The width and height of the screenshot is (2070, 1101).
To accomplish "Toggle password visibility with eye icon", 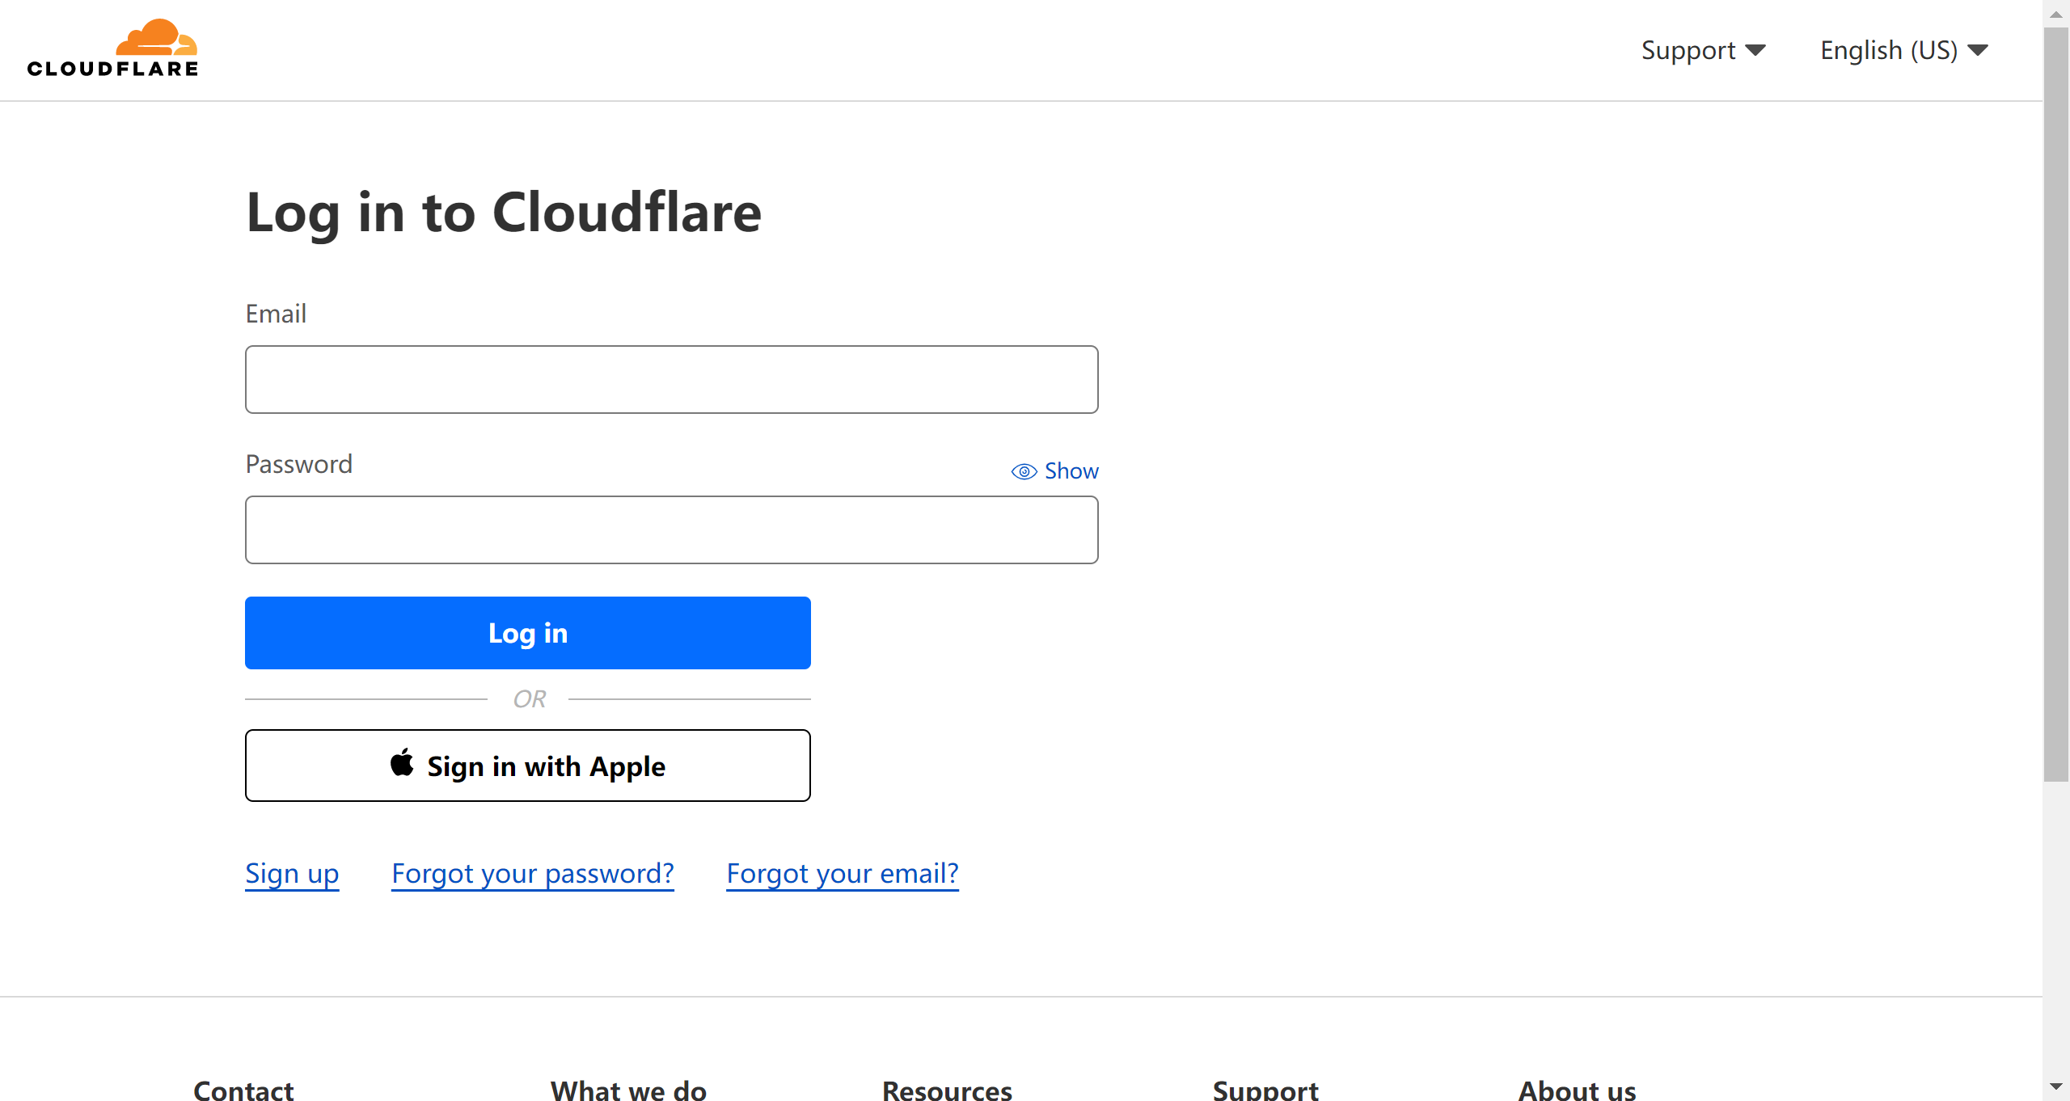I will click(x=1024, y=471).
